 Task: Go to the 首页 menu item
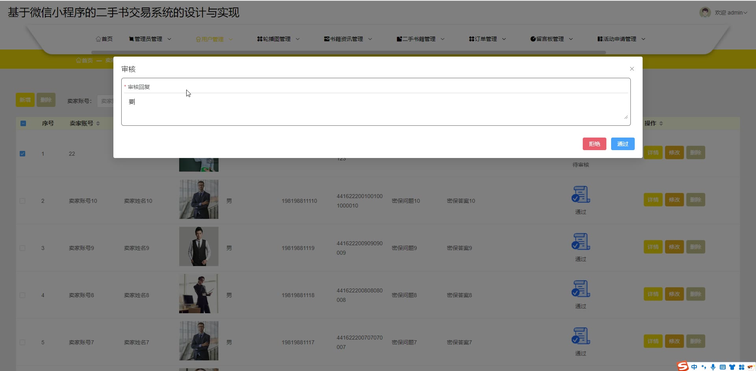click(x=104, y=39)
